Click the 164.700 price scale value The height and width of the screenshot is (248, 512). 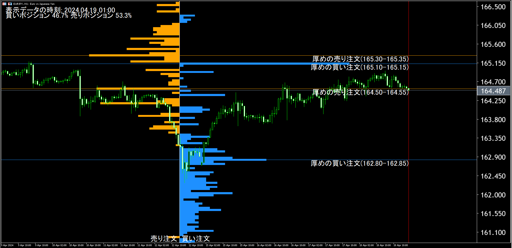click(493, 82)
